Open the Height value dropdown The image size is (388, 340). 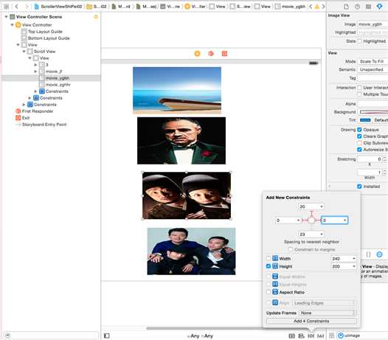click(354, 266)
